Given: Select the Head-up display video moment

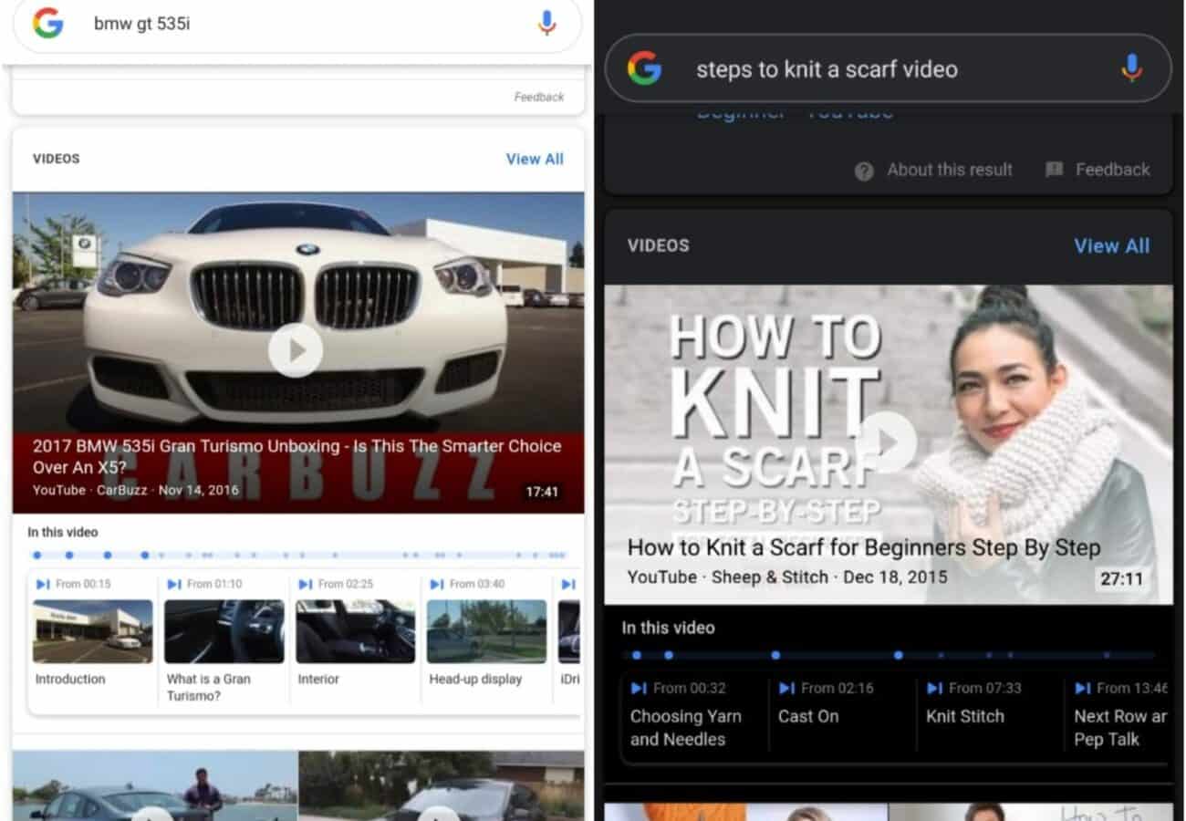Looking at the screenshot, I should click(486, 631).
